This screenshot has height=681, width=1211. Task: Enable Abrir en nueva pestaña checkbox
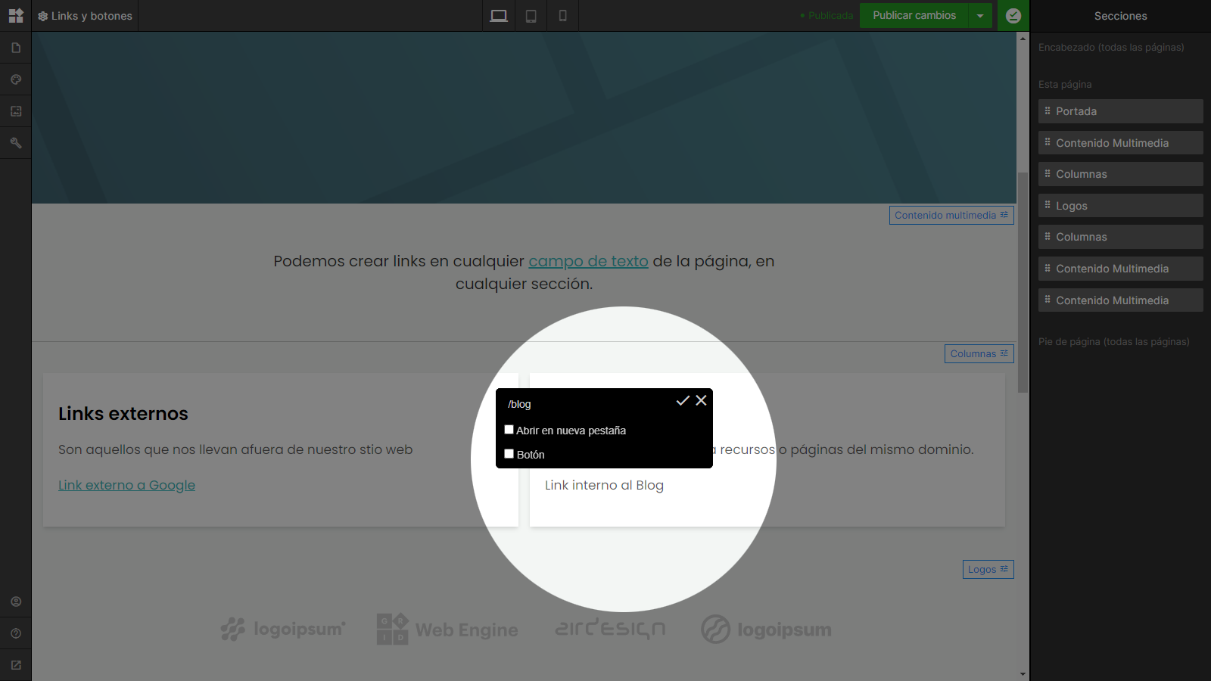coord(509,430)
